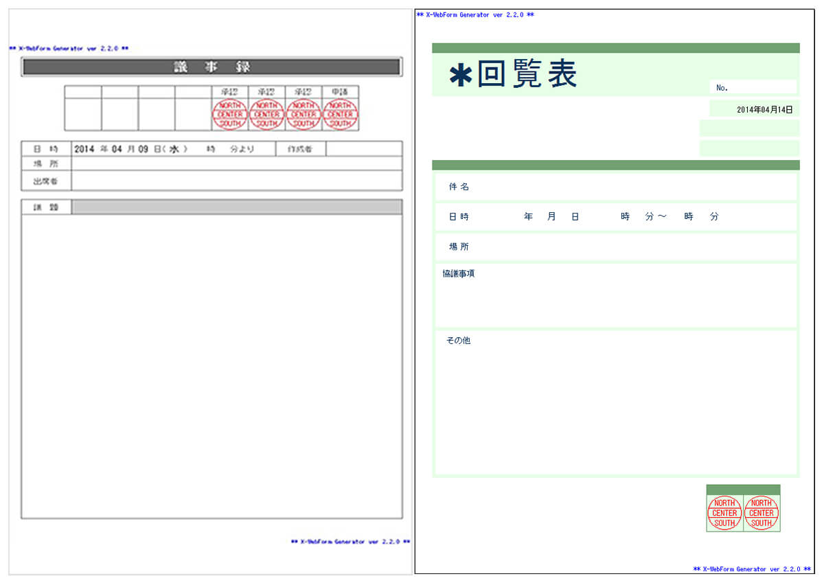
Task: Click the left stamp on the 回覧表 form
Action: tap(724, 513)
